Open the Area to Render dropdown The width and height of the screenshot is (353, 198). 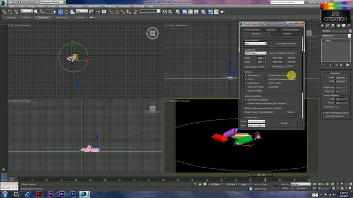(255, 43)
